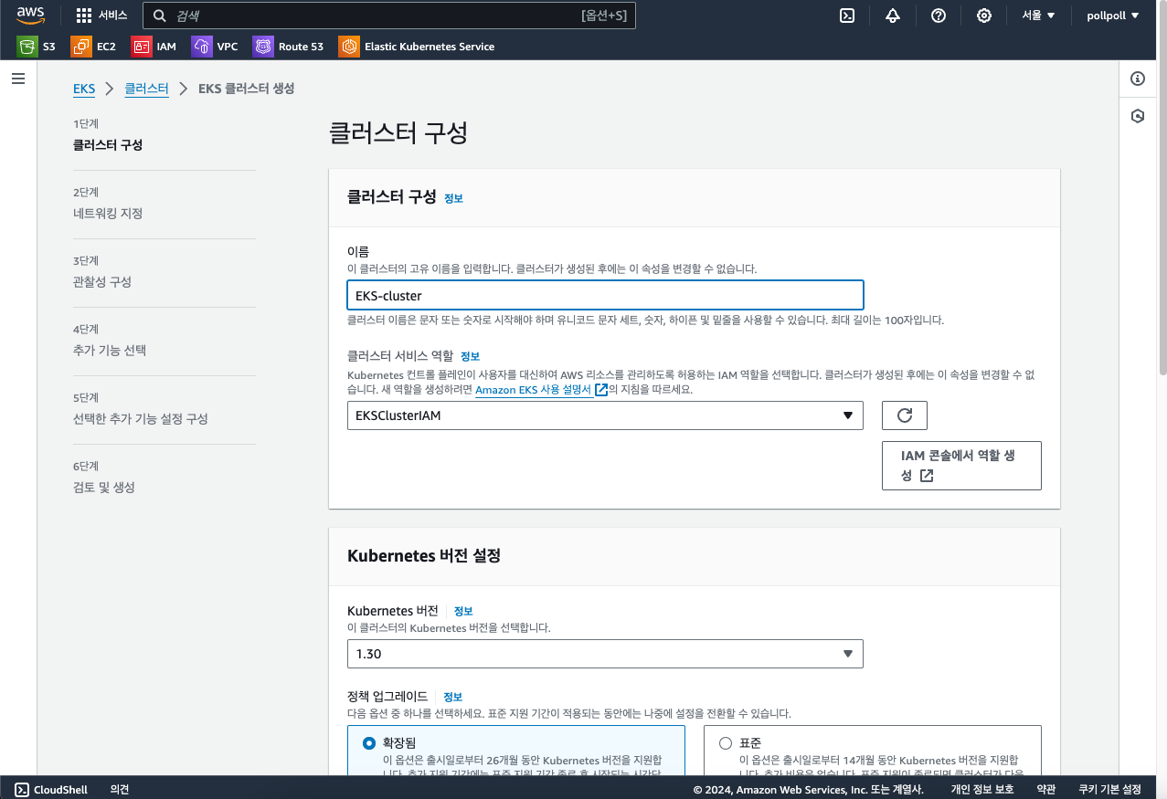The height and width of the screenshot is (799, 1167).
Task: Open the cluster service role dropdown
Action: pyautogui.click(x=605, y=415)
